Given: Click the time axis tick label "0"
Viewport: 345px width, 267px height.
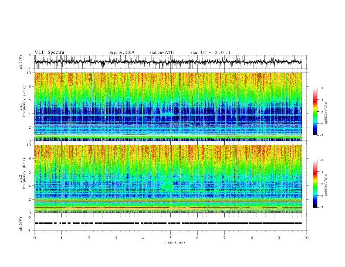Looking at the screenshot, I should click(x=34, y=238).
